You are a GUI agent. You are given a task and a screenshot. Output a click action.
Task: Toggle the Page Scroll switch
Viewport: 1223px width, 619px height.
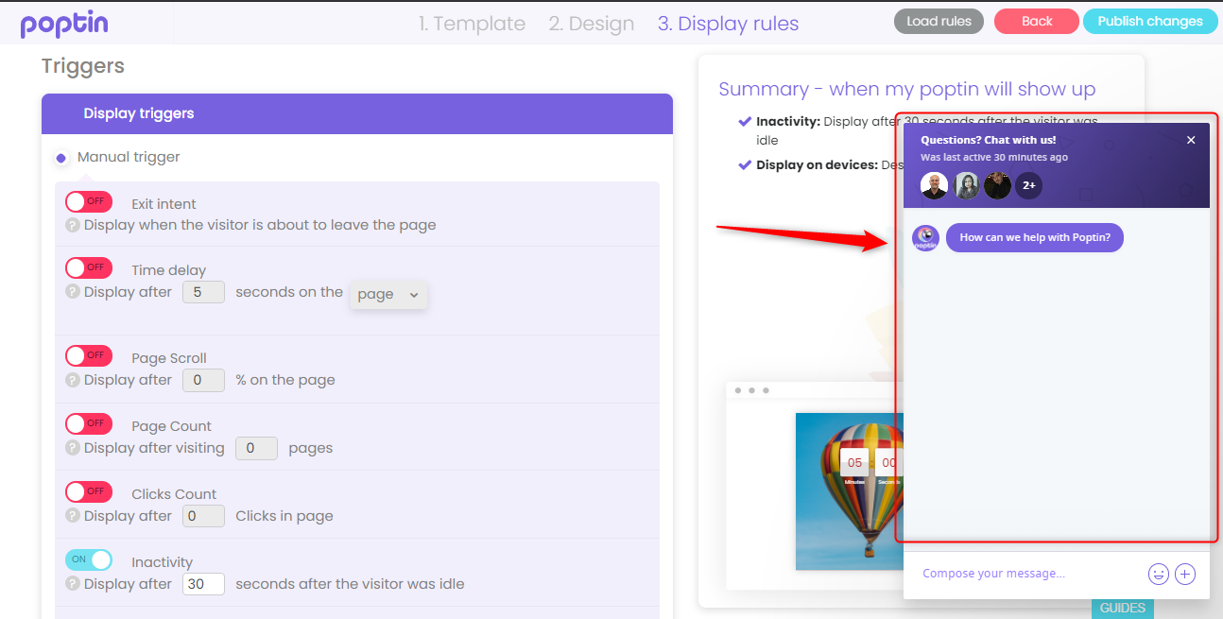(89, 355)
